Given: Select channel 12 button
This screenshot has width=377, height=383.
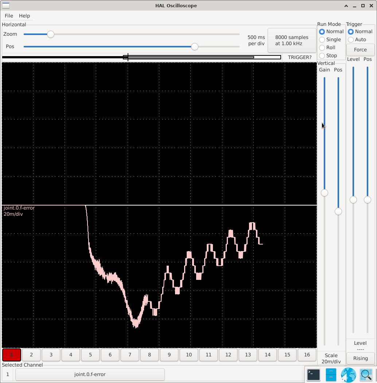Looking at the screenshot, I should click(228, 355).
